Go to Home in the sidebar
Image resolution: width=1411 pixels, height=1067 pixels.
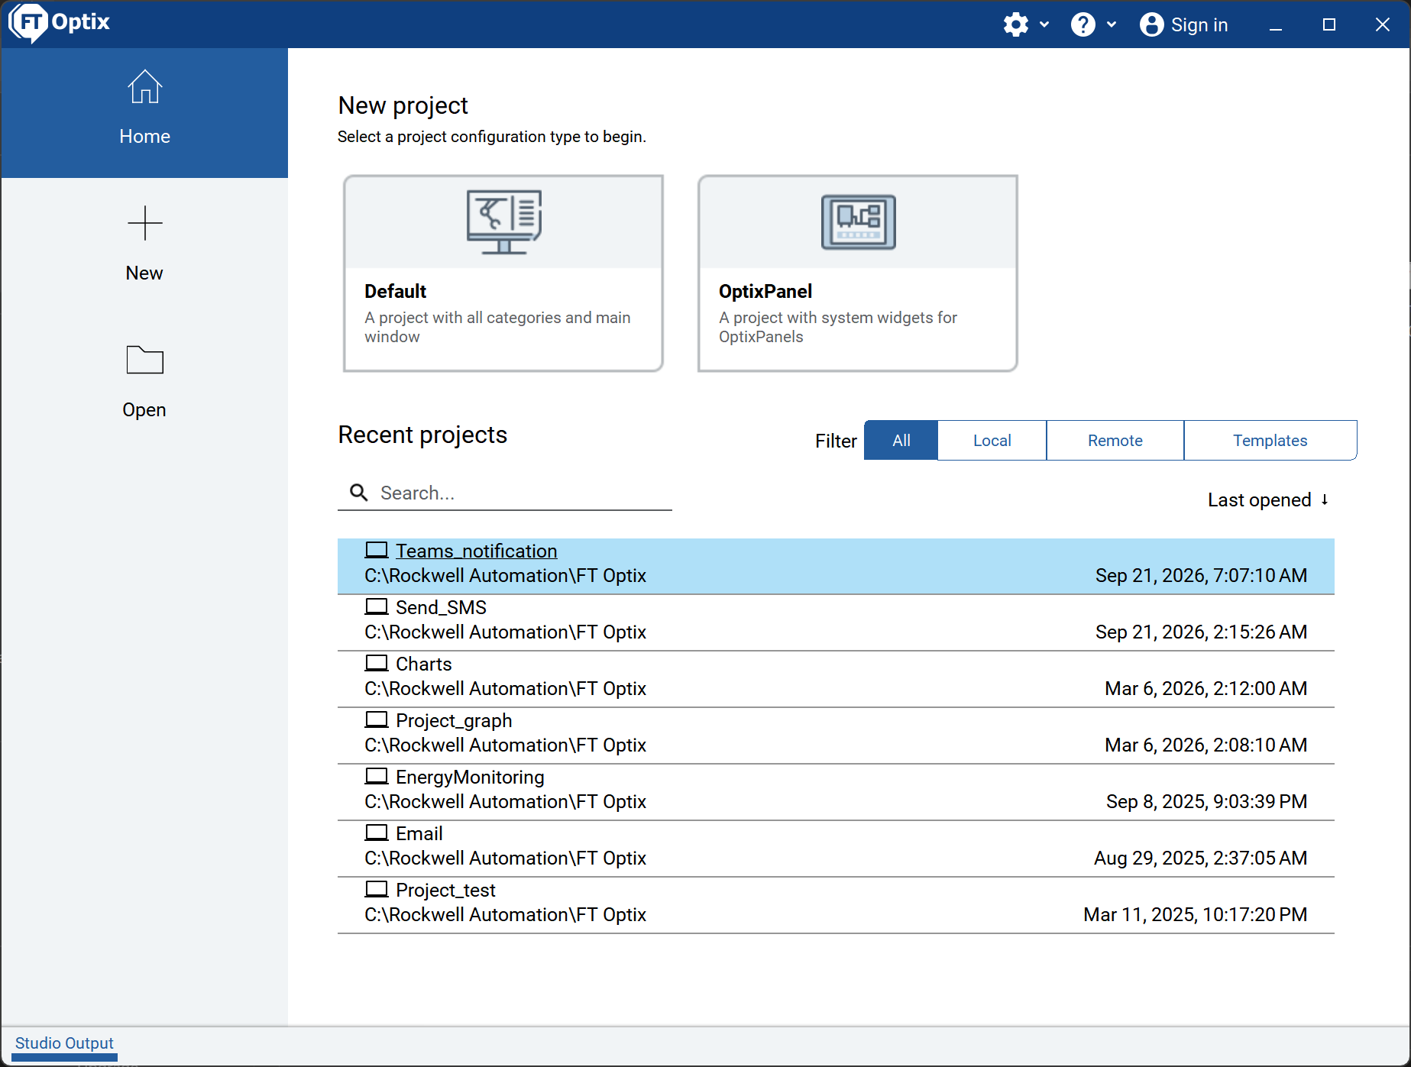[144, 113]
